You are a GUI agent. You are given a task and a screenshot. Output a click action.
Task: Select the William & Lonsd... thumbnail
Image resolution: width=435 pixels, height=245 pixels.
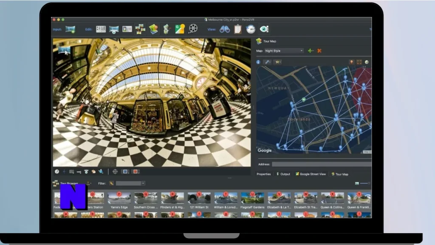tap(226, 200)
